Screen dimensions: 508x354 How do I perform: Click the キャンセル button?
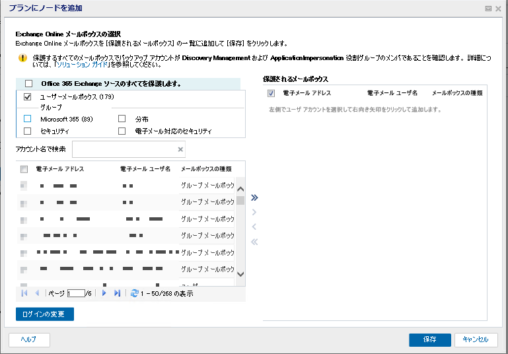tap(476, 339)
